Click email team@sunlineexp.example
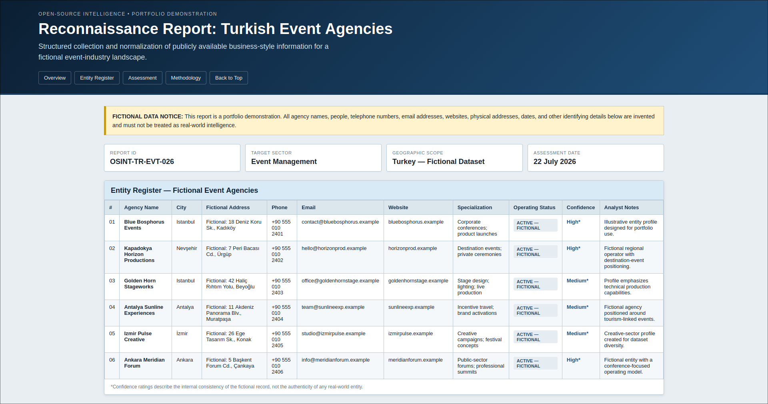This screenshot has width=768, height=404. [x=333, y=307]
